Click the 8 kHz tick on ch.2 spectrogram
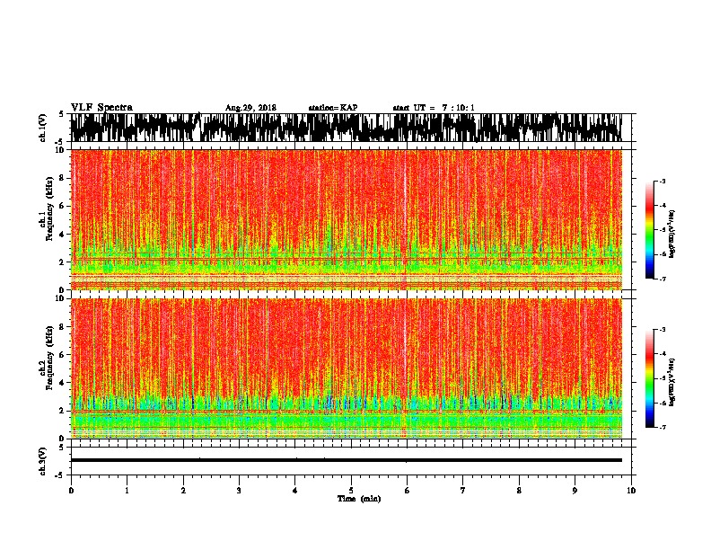 pos(63,326)
